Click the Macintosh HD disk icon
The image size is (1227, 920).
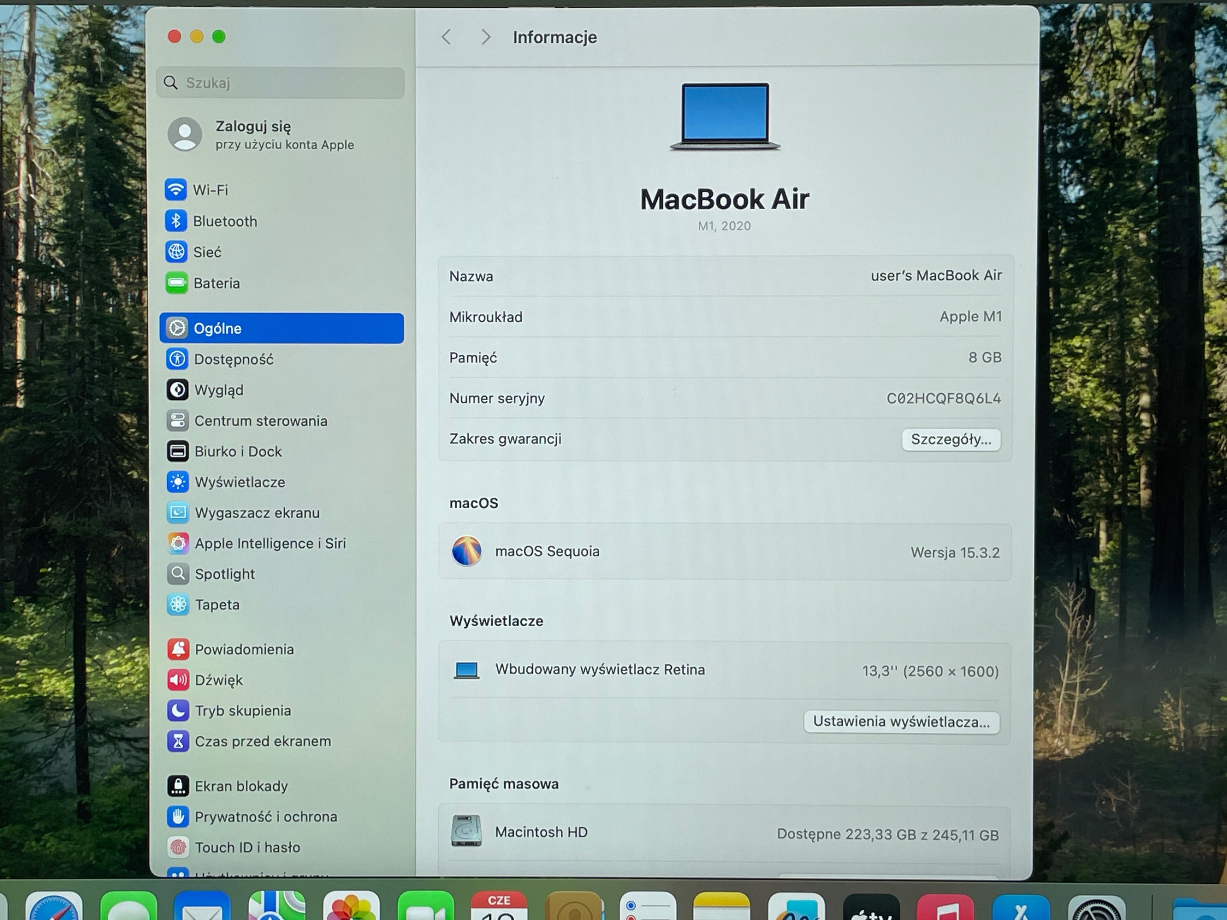pyautogui.click(x=466, y=831)
